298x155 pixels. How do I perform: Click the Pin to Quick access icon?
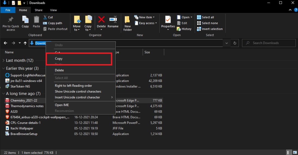(11, 20)
